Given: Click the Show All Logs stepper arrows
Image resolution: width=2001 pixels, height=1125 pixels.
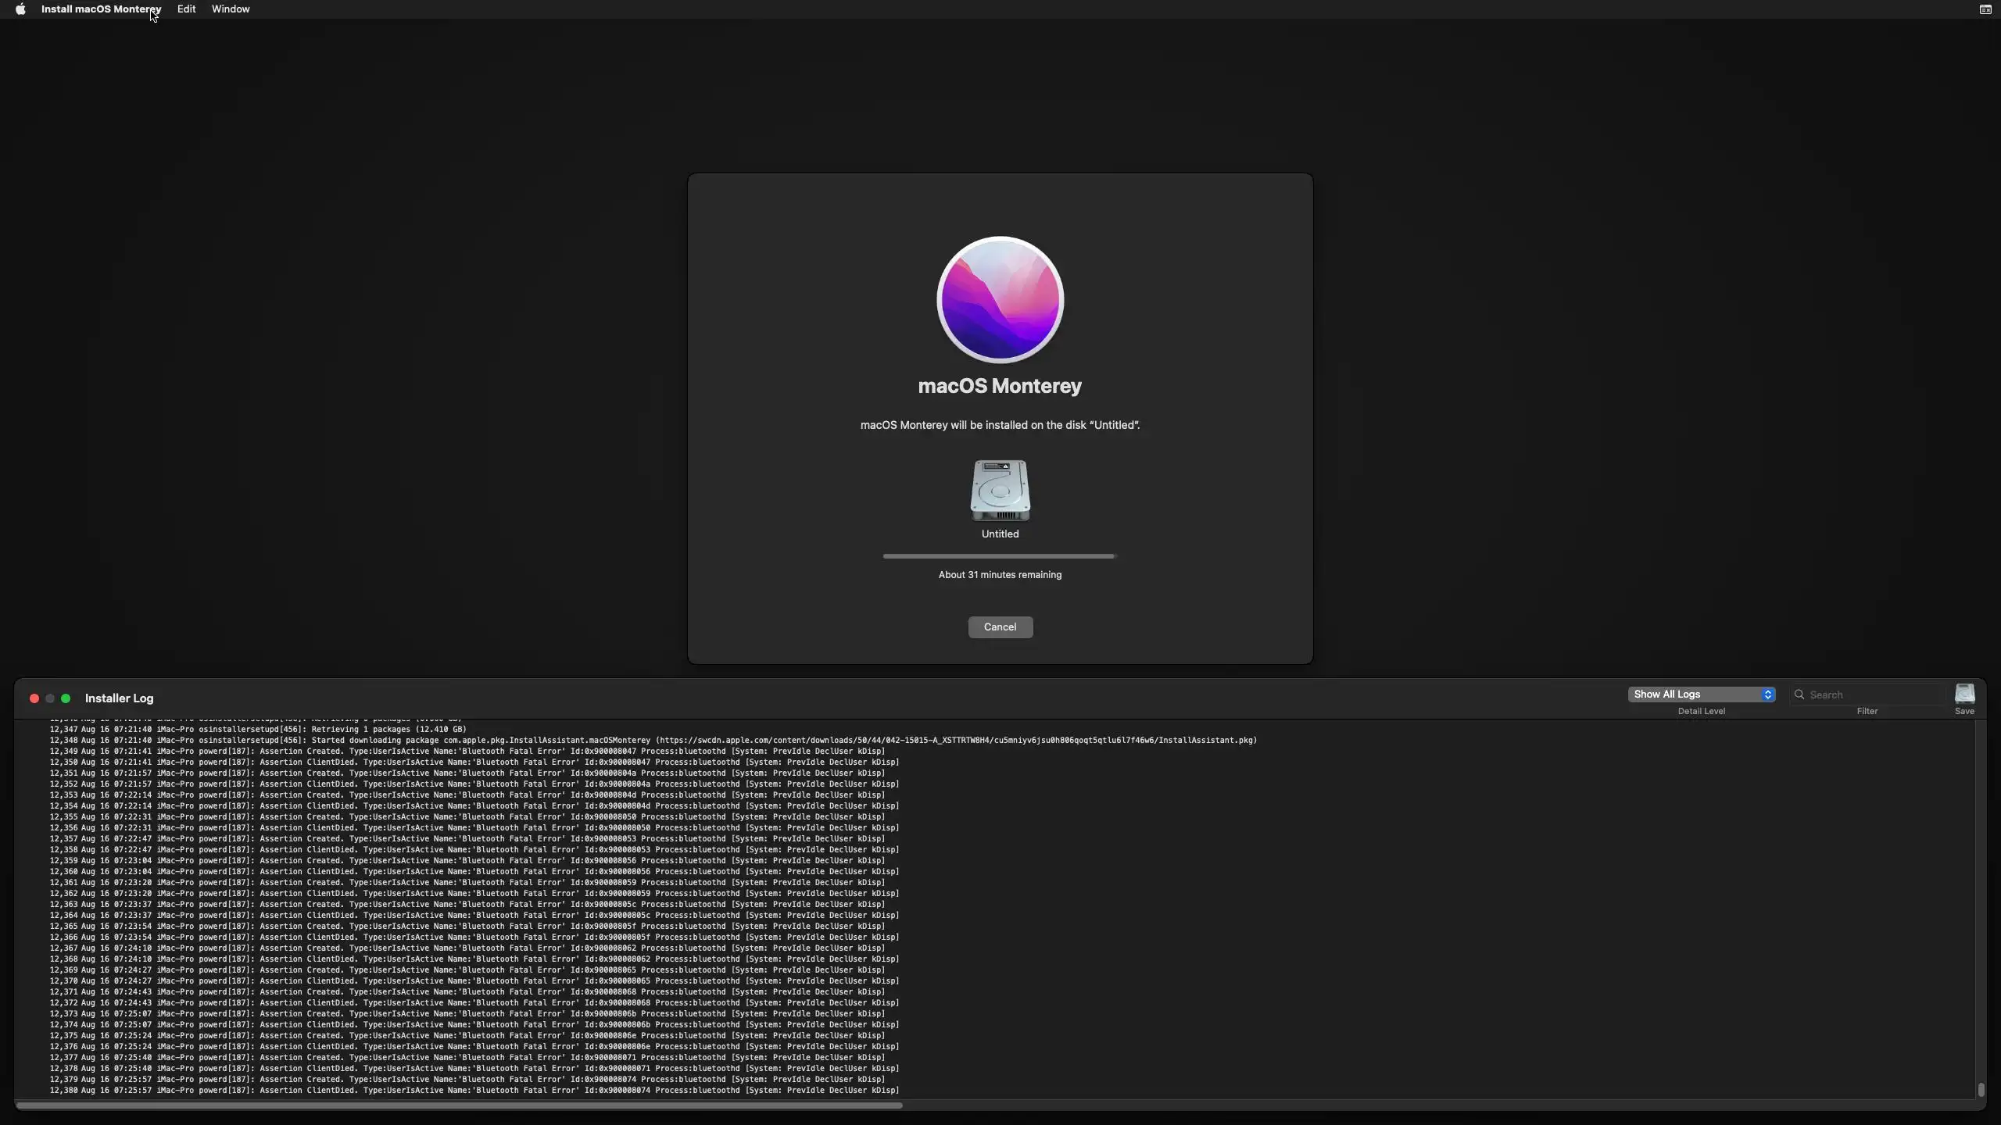Looking at the screenshot, I should coord(1768,695).
